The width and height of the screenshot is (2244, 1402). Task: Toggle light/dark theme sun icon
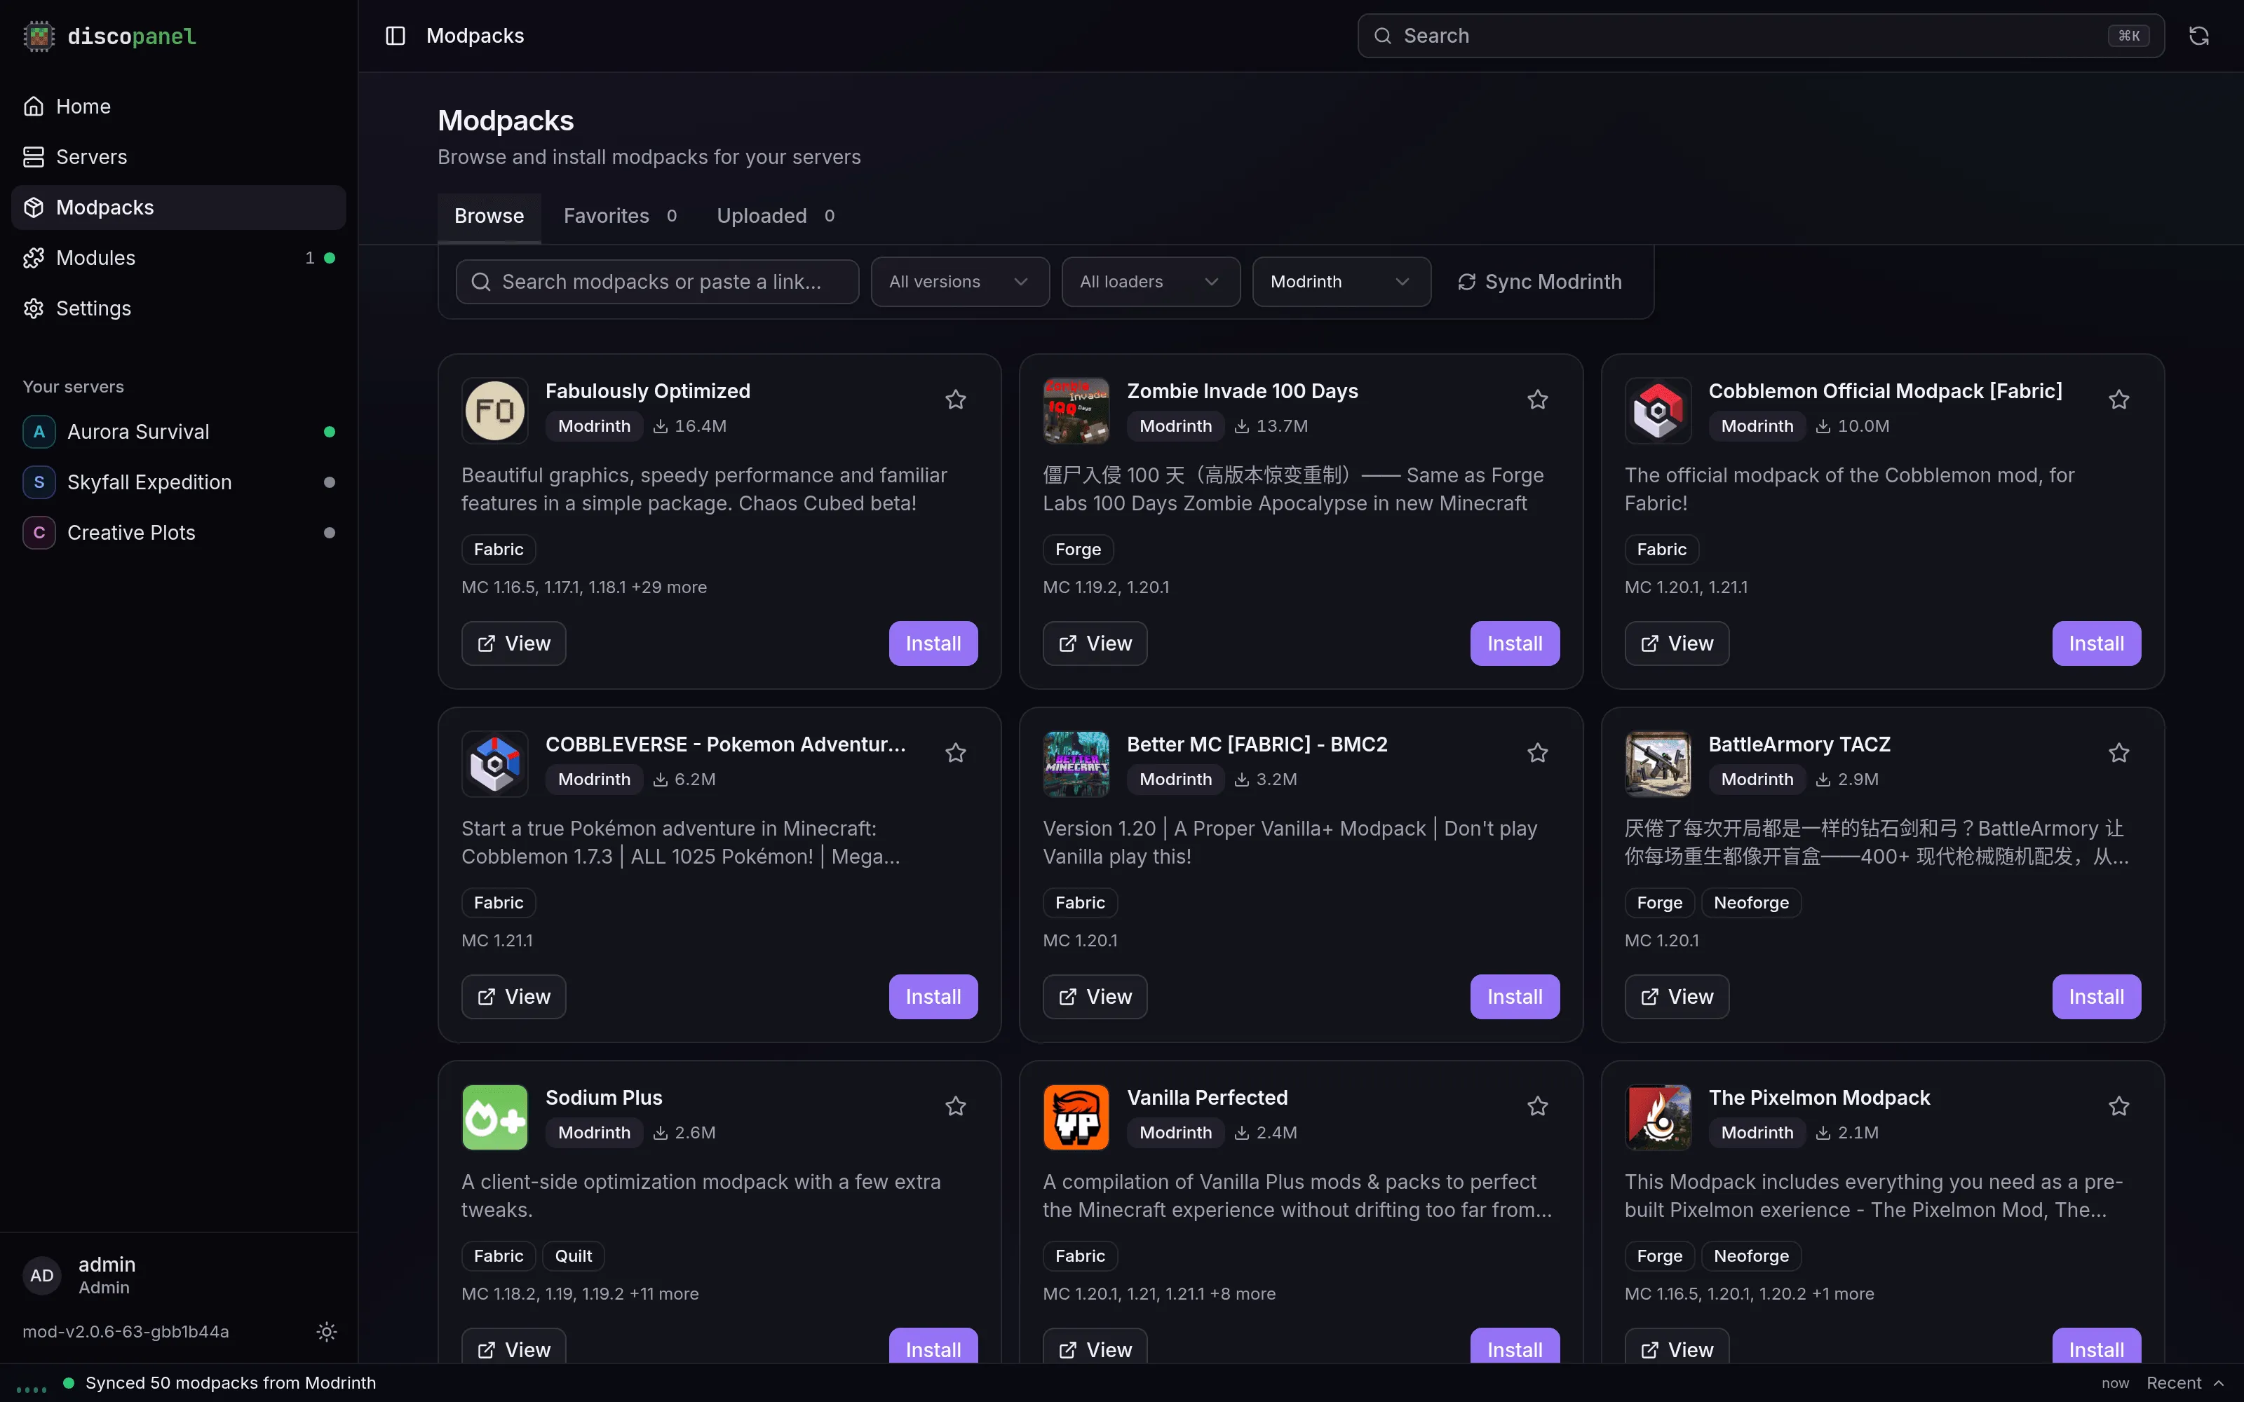[x=326, y=1331]
